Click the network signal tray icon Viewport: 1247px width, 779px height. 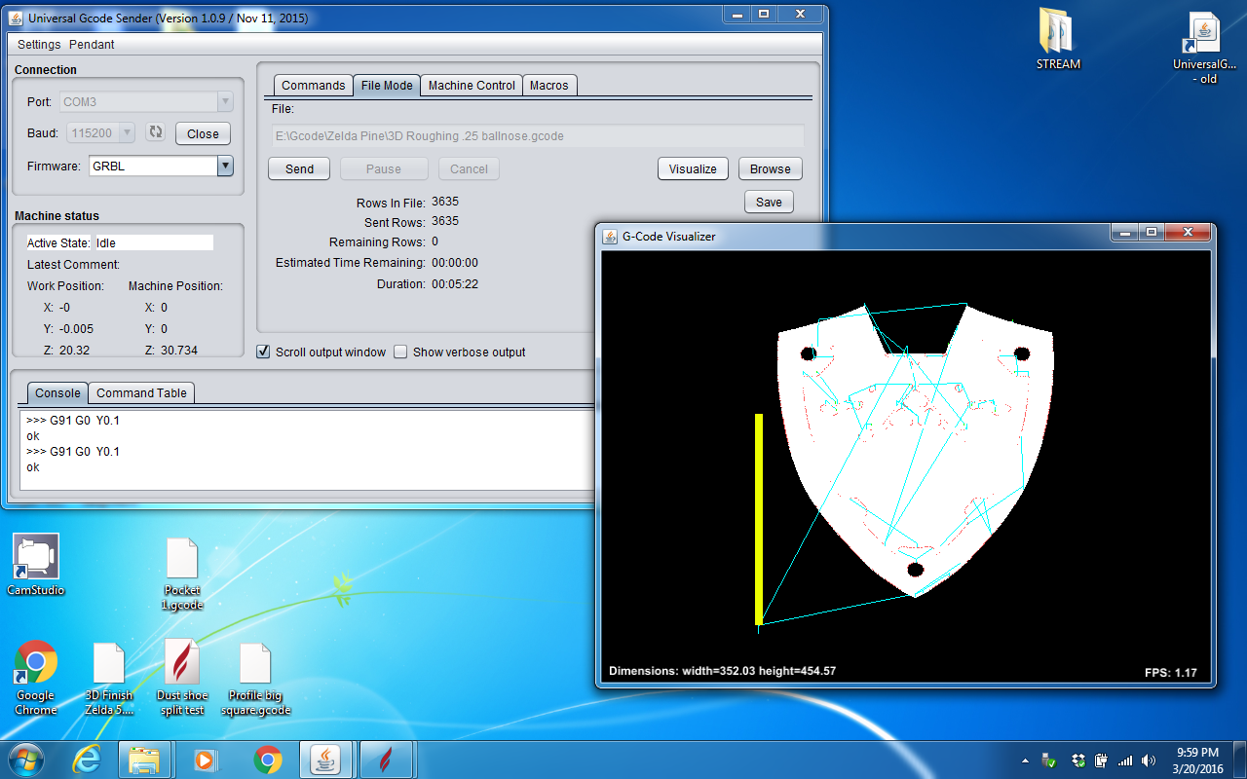tap(1125, 760)
